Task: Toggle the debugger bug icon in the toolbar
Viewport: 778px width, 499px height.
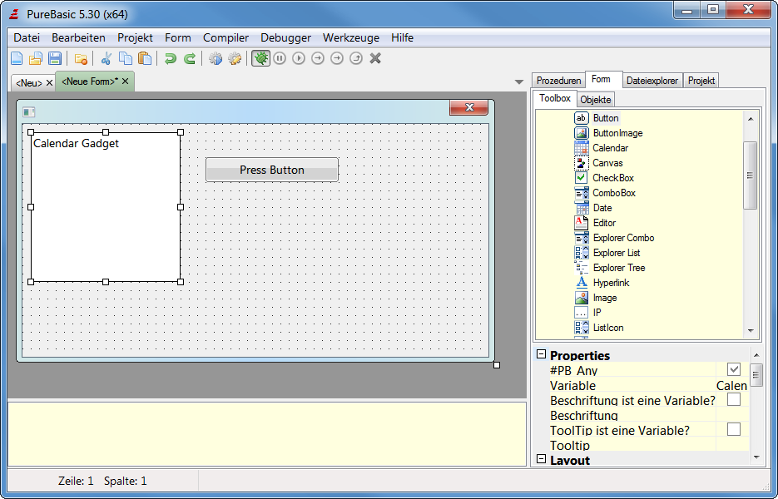Action: (260, 58)
